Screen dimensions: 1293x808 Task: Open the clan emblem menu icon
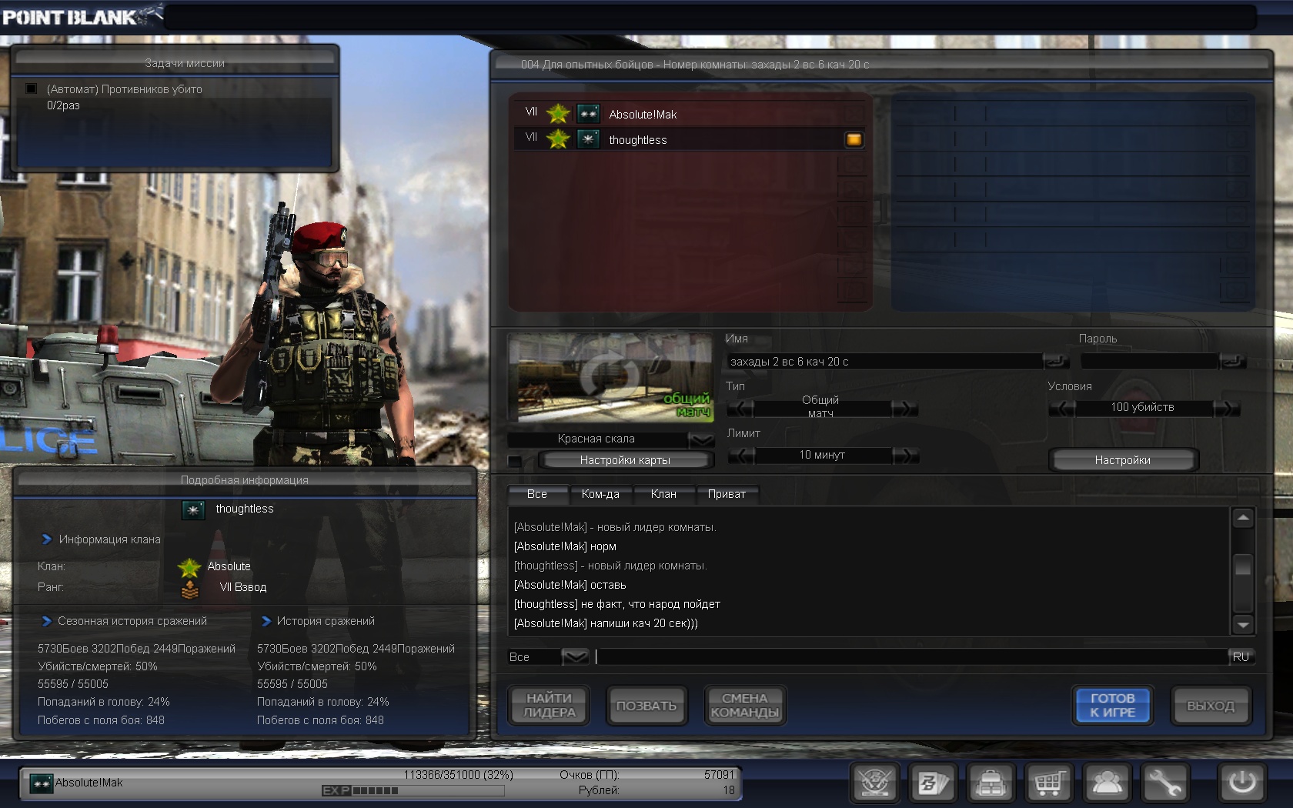pyautogui.click(x=874, y=783)
